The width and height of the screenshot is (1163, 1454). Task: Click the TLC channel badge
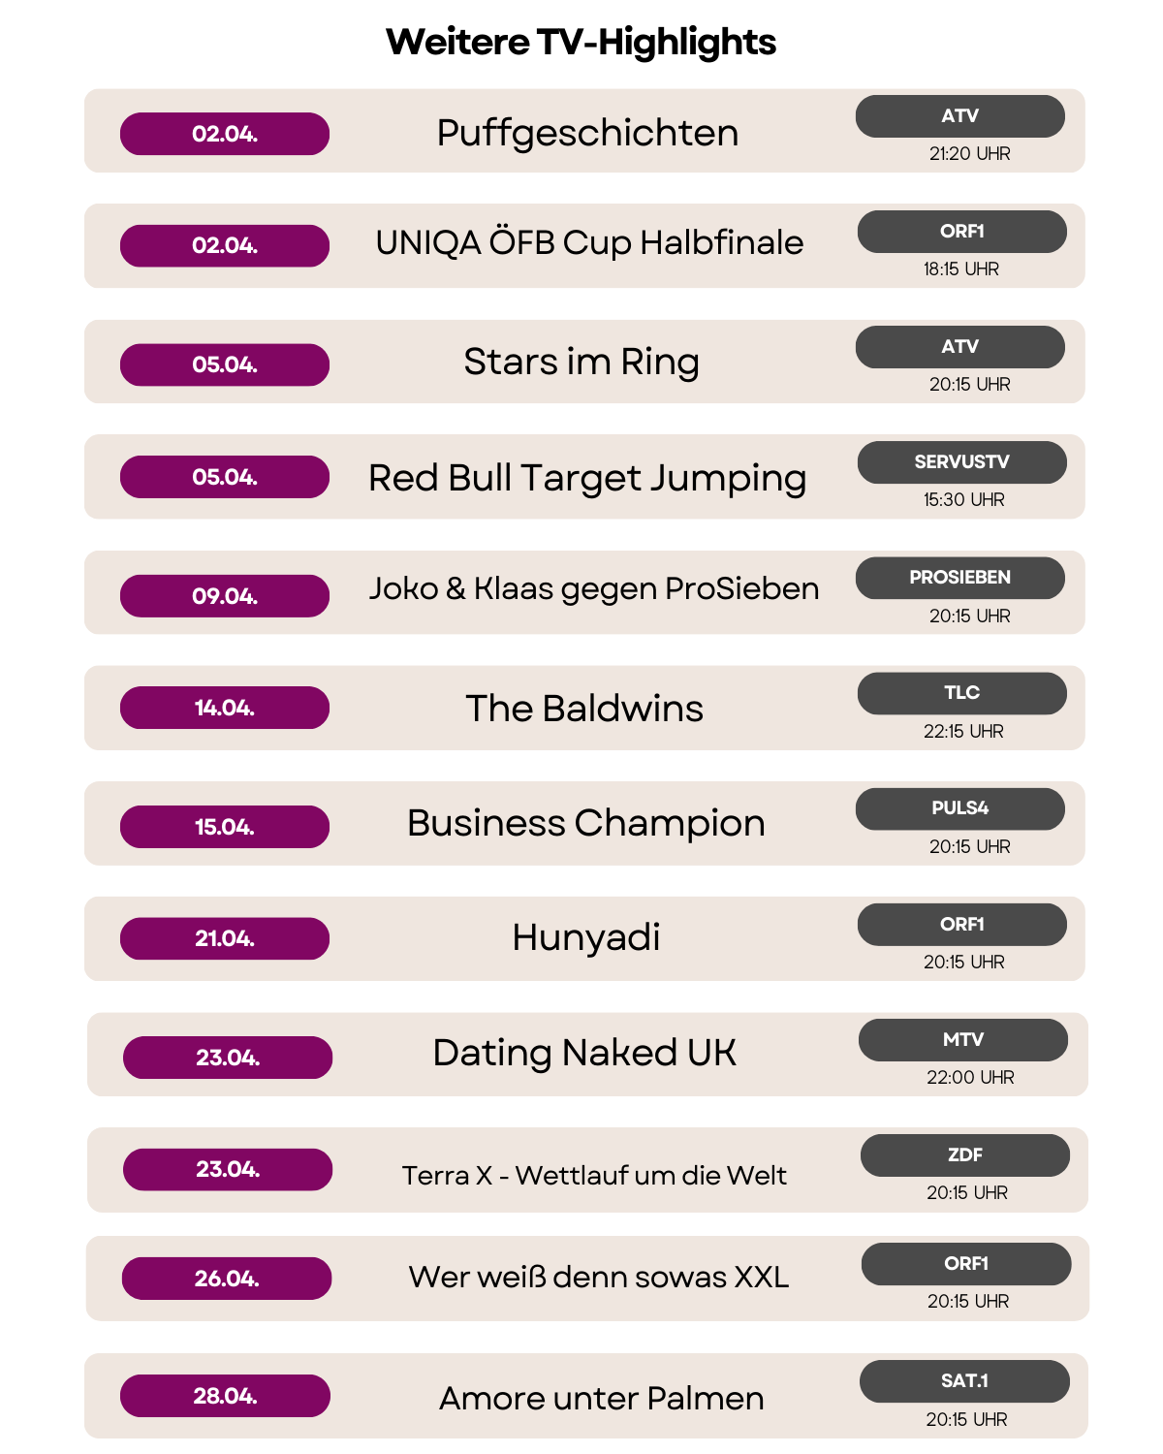click(x=962, y=693)
